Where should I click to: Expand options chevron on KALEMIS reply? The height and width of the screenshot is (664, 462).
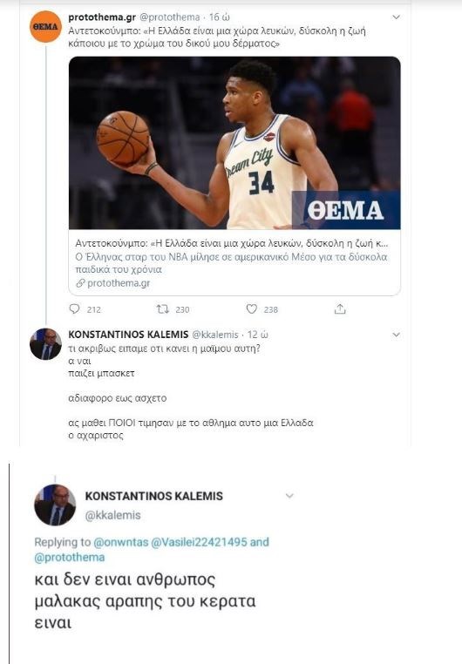tap(397, 335)
